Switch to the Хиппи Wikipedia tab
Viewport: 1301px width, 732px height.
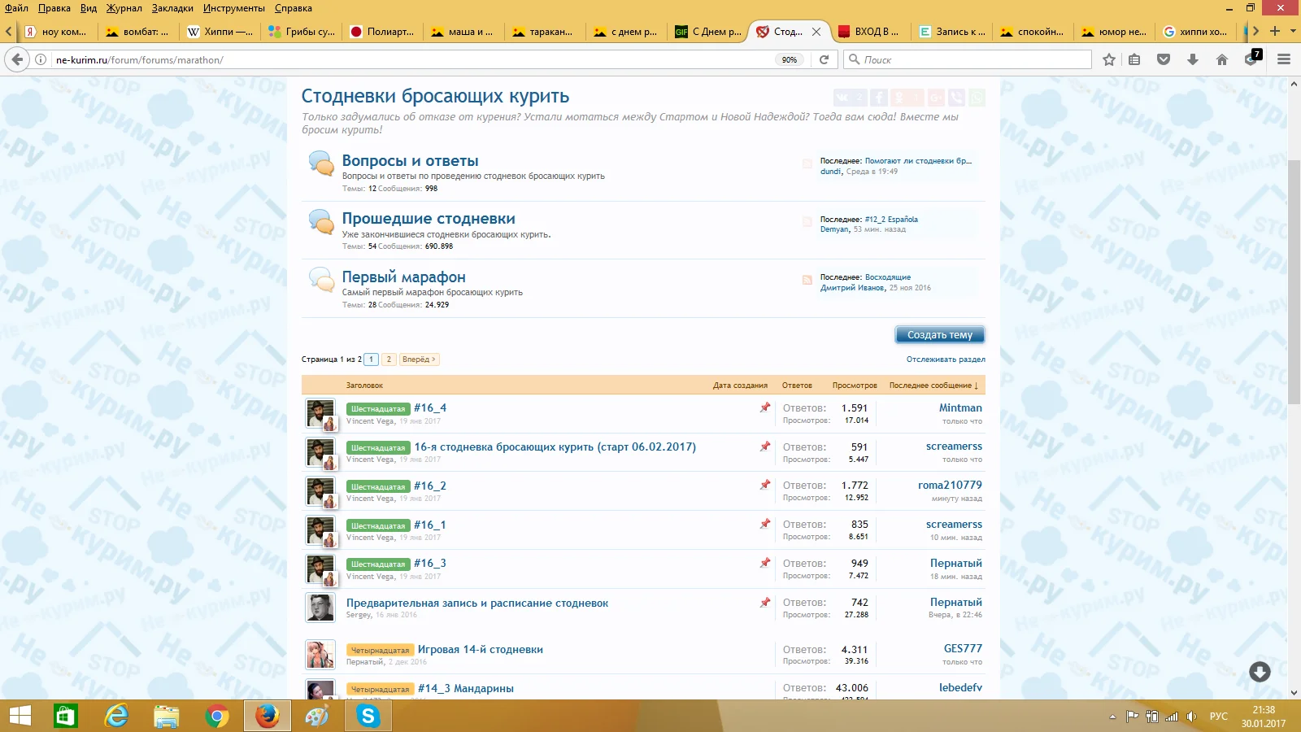tap(220, 32)
